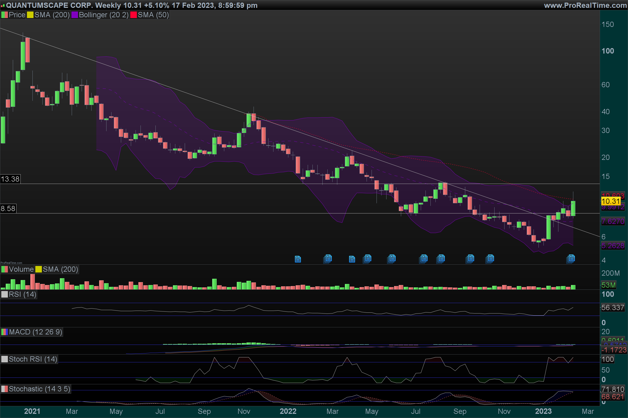The image size is (628, 418).
Task: Open the MACD (12 26 9) panel label
Action: 35,332
